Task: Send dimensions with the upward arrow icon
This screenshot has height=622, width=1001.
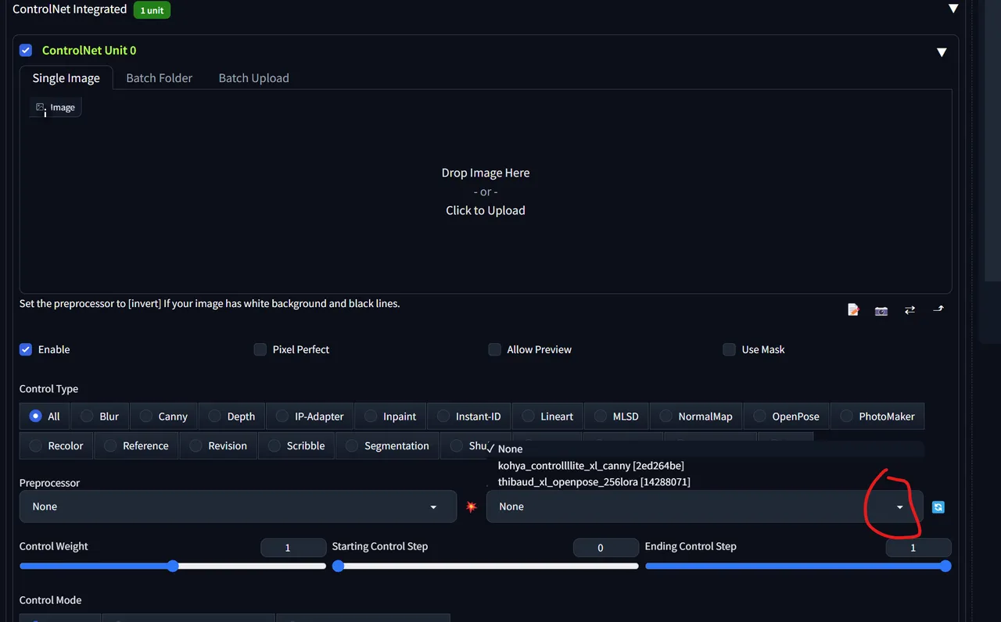Action: click(938, 309)
